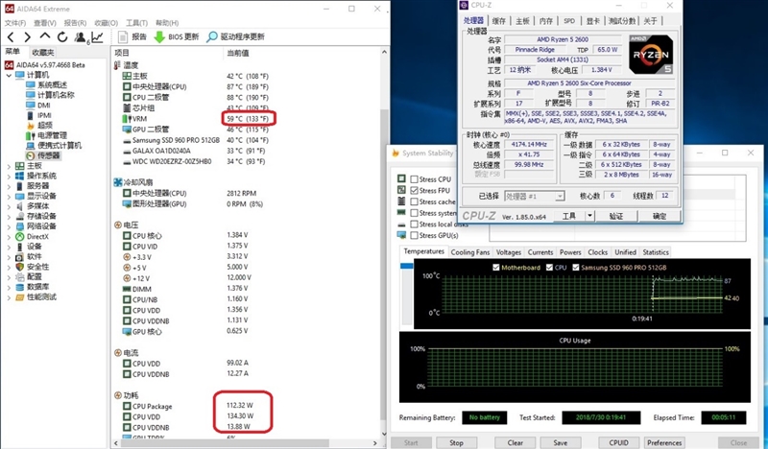
Task: Expand the 存储设备 tree node
Action: coord(9,217)
